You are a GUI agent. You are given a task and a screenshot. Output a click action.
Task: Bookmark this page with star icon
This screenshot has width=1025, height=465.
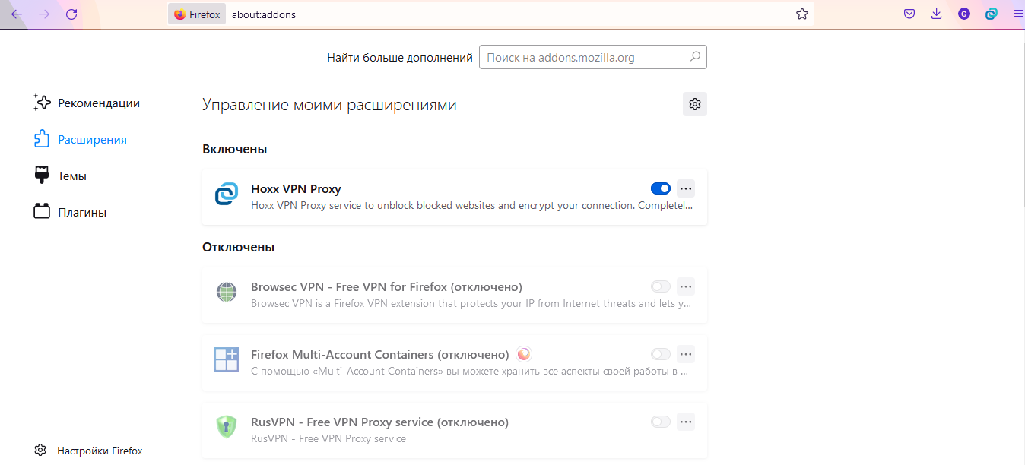[x=802, y=14]
